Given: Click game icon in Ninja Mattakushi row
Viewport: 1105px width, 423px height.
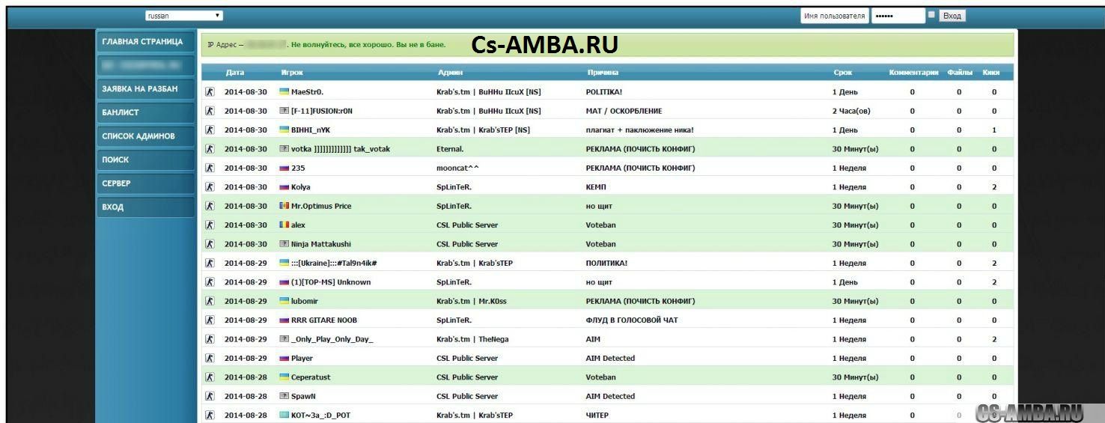Looking at the screenshot, I should [210, 244].
